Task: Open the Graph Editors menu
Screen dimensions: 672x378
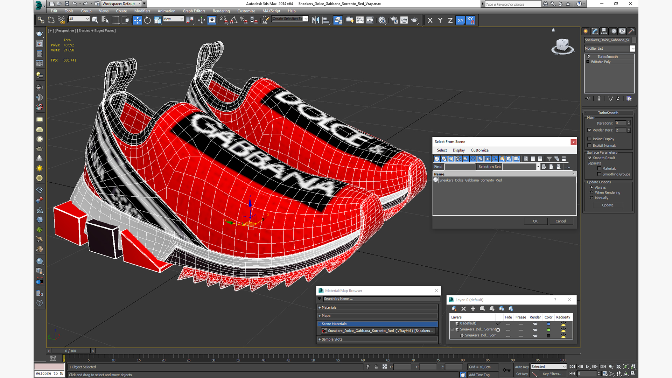Action: pos(194,11)
